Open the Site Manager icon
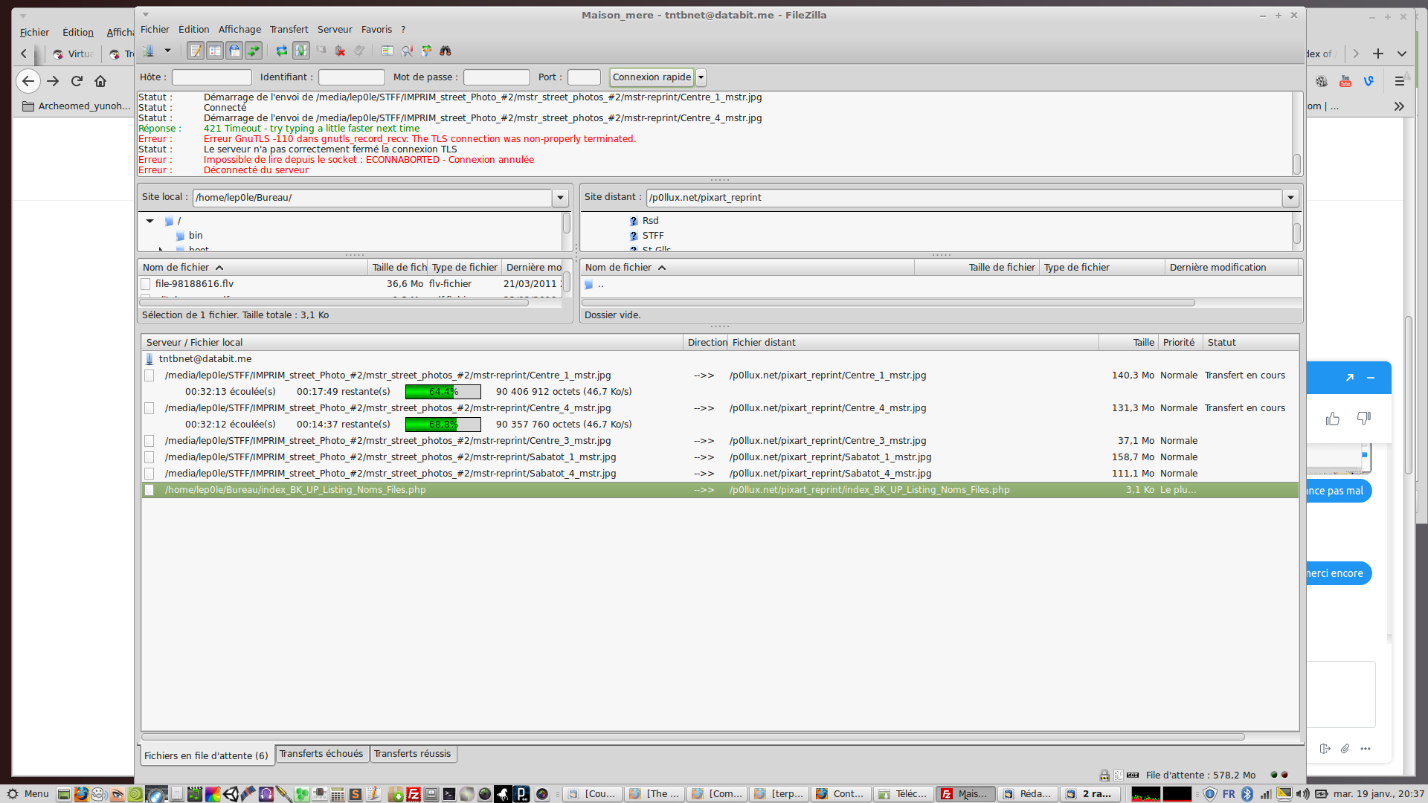 (x=149, y=51)
